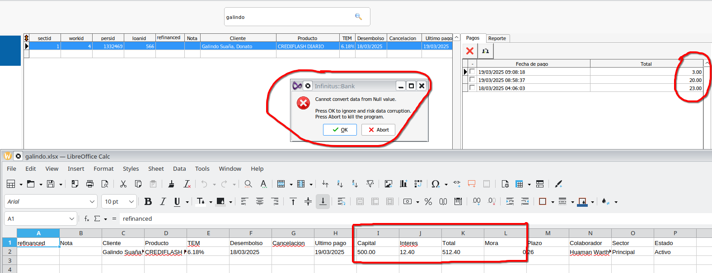
Task: Click the red X delete icon in Pagos
Action: (x=470, y=51)
